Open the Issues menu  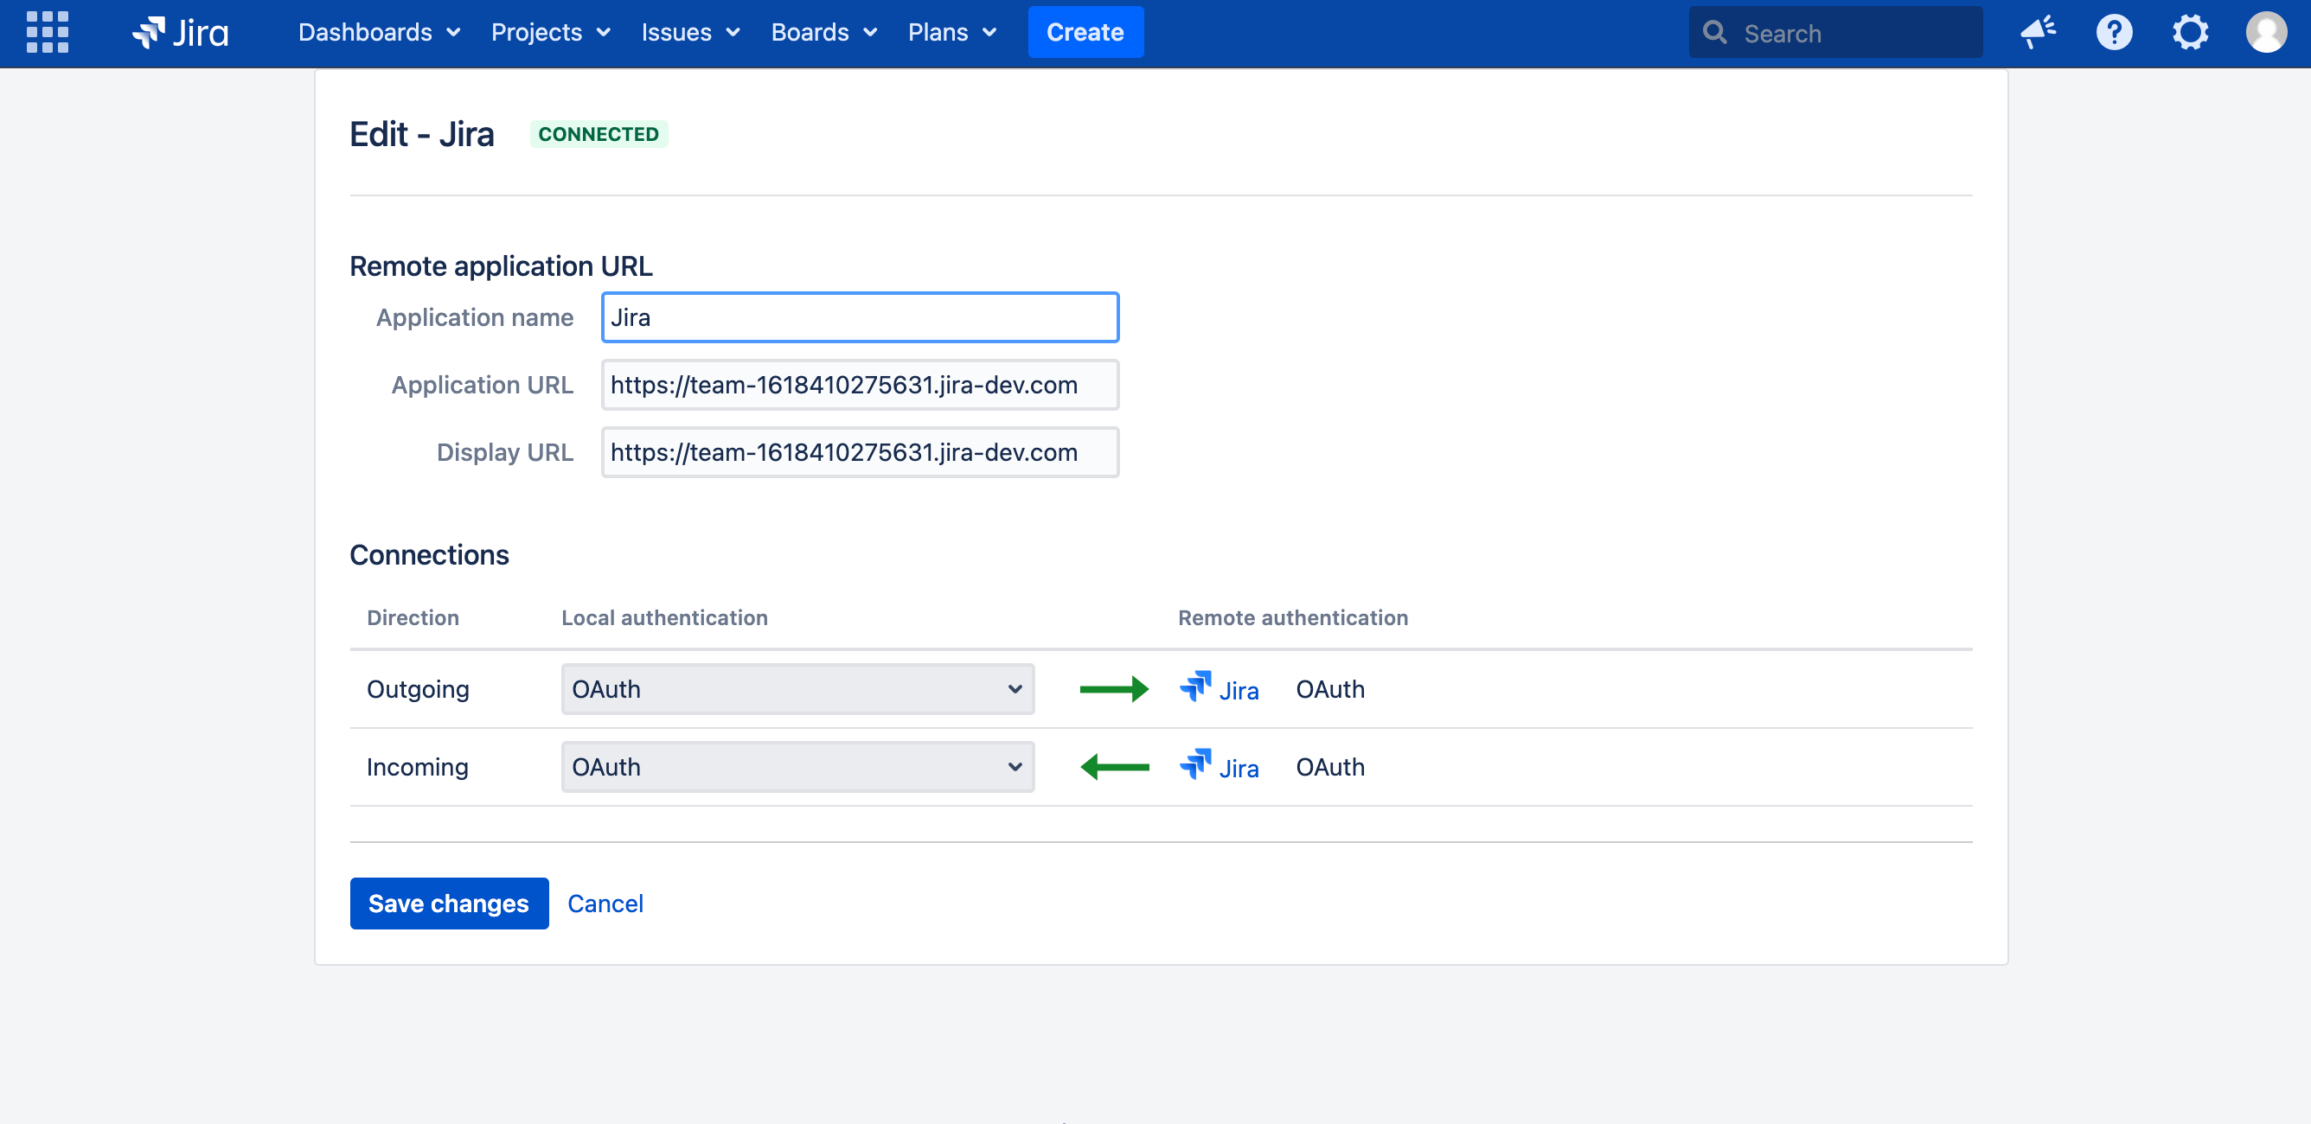click(x=688, y=31)
